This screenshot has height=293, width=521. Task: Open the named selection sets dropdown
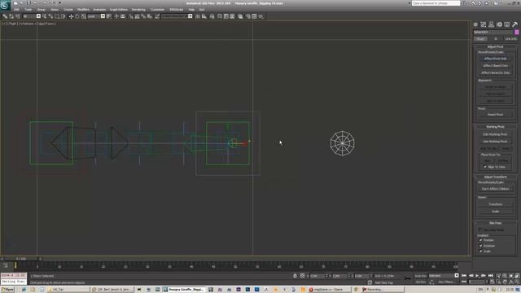(177, 16)
